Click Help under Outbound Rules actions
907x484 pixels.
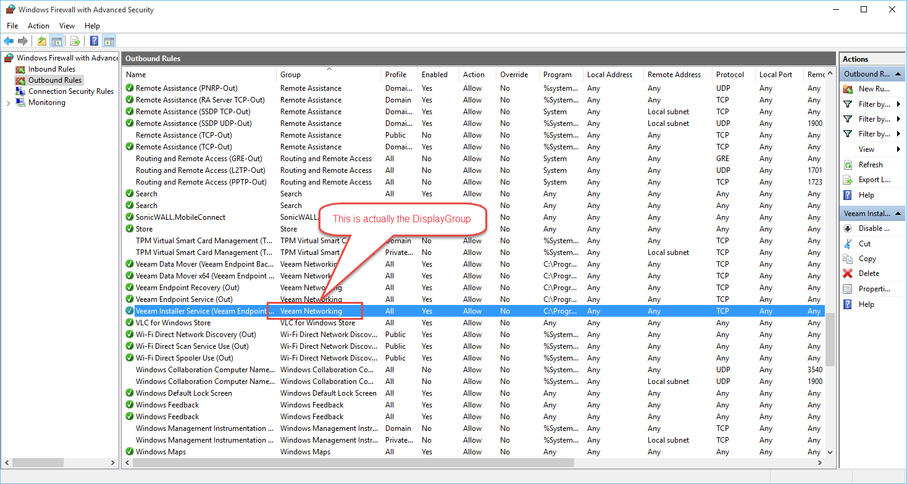[x=866, y=195]
